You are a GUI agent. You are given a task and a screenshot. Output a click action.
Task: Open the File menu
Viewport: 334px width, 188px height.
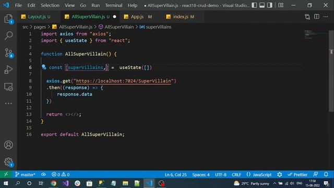(x=19, y=5)
